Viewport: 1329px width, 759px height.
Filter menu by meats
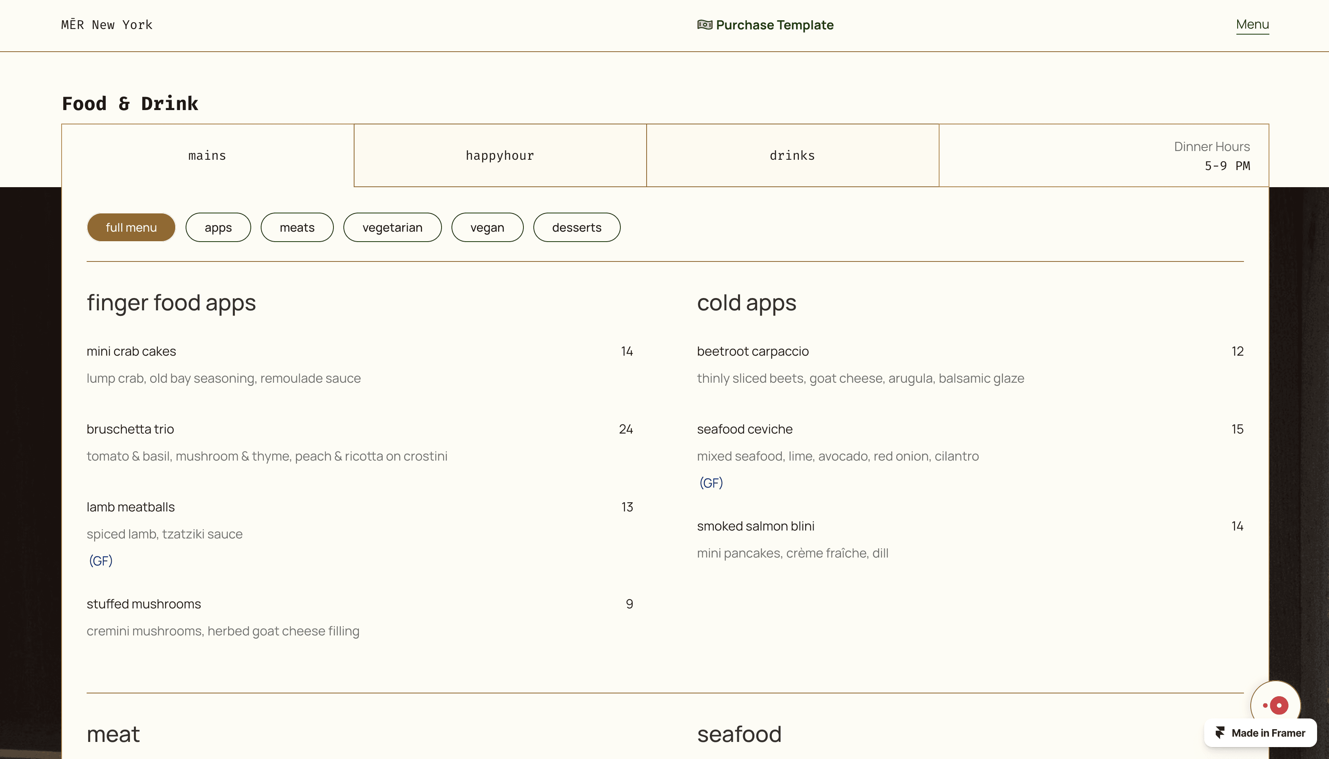[x=296, y=227]
